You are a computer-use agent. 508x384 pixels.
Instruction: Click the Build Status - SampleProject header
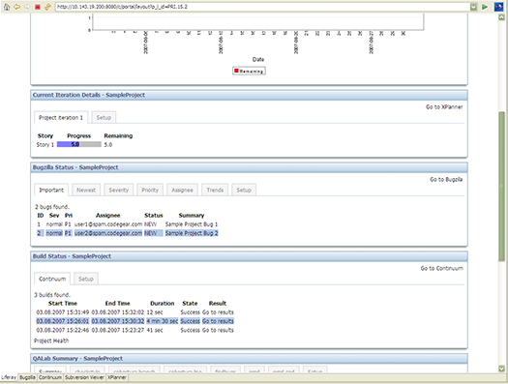[x=249, y=256]
